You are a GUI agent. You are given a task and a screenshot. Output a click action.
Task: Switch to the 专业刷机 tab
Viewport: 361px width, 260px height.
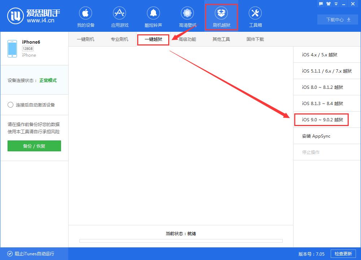click(119, 39)
